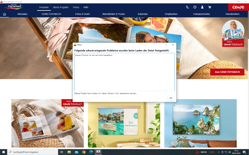Image resolution: width=249 pixels, height=155 pixels.
Task: Select the CEWE FOTOBUCH tab
Action: 51,14
